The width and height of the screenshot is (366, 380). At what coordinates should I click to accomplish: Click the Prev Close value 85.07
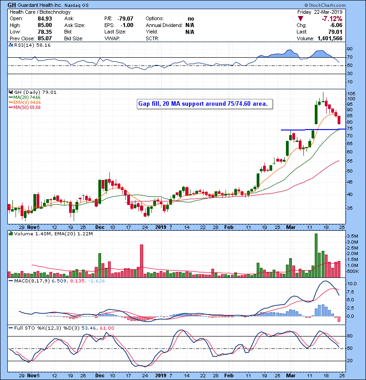click(45, 38)
